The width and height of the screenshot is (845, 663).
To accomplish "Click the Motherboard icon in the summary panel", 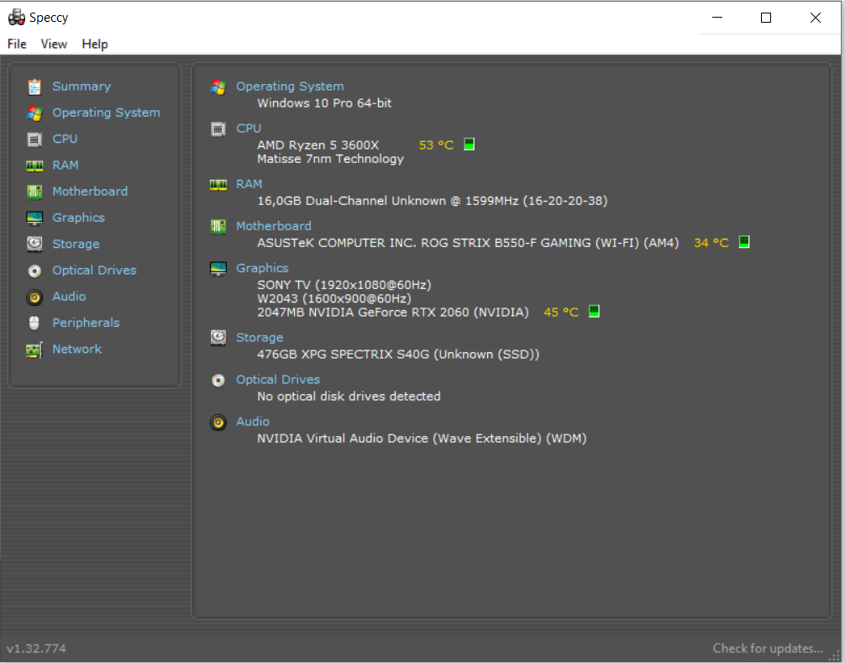I will [x=218, y=226].
